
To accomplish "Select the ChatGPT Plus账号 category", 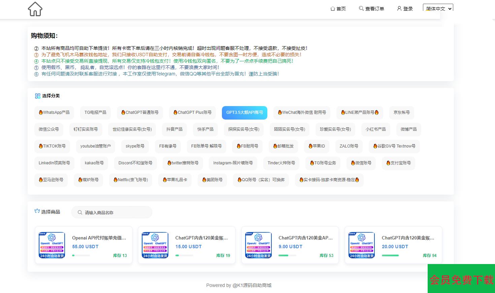I will [x=192, y=112].
